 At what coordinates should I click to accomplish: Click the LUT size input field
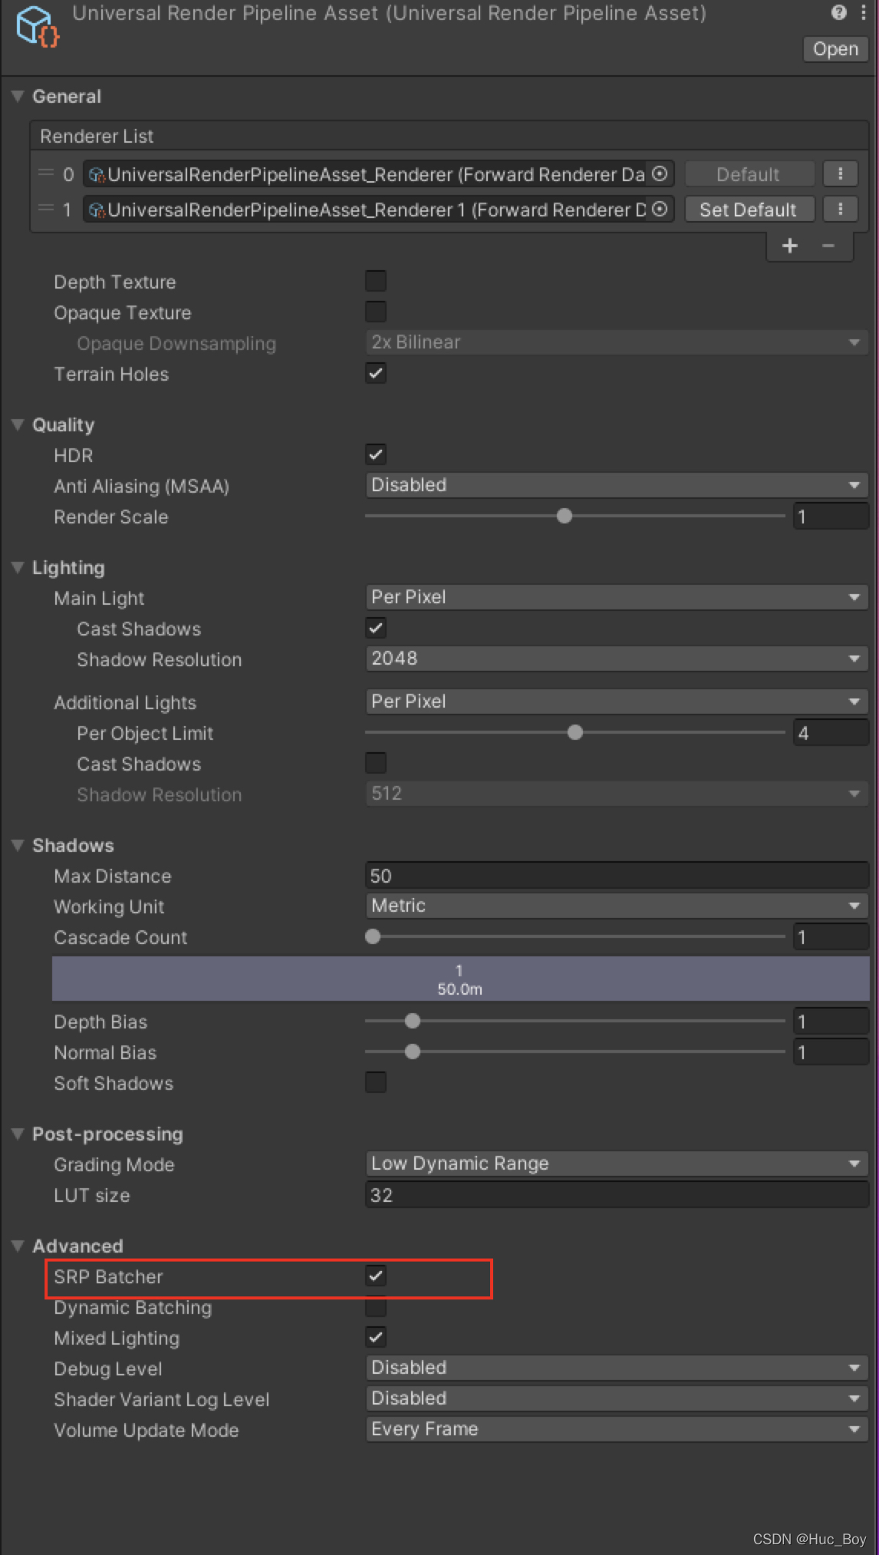coord(617,1195)
